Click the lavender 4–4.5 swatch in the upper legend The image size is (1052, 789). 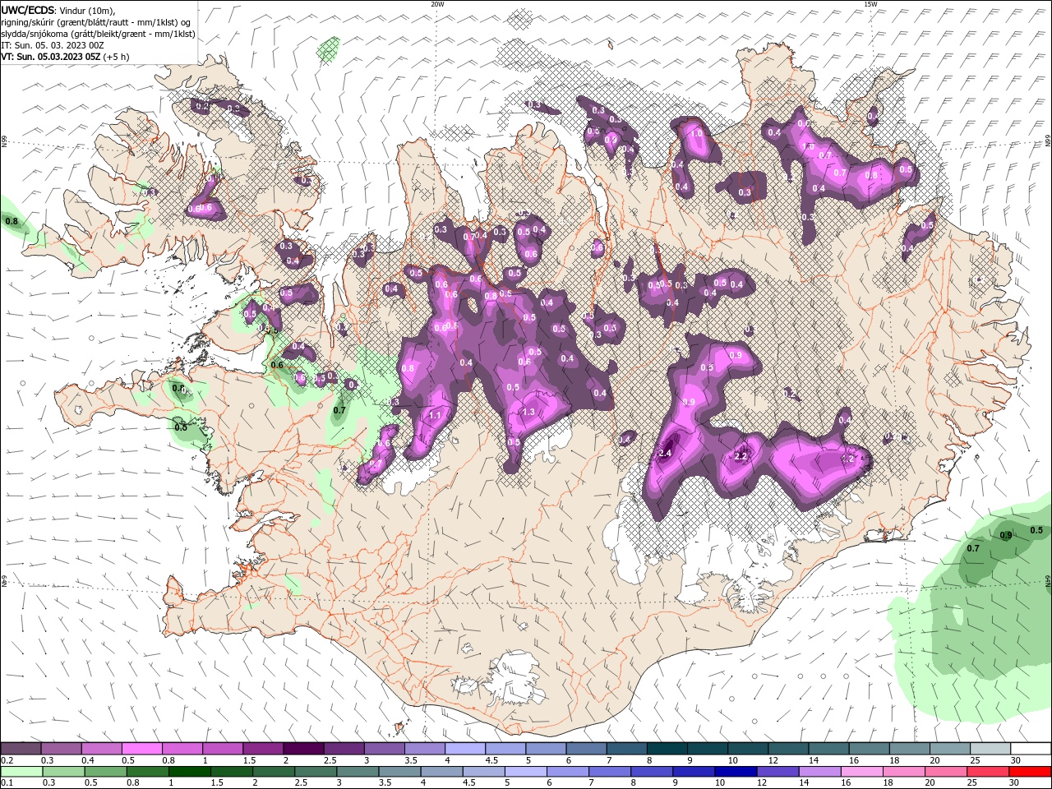click(x=465, y=749)
